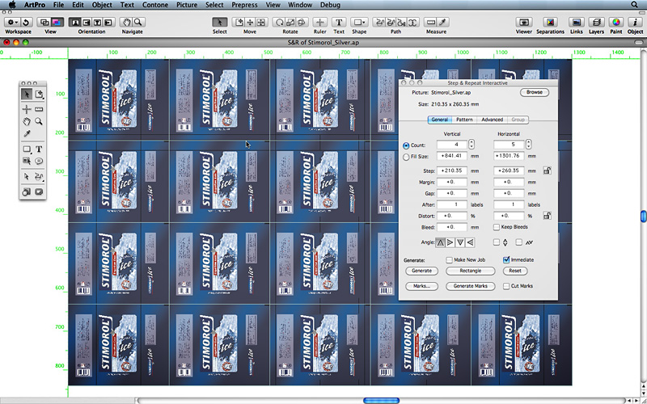The image size is (647, 404).
Task: Disable the Immediate checkbox
Action: (x=506, y=259)
